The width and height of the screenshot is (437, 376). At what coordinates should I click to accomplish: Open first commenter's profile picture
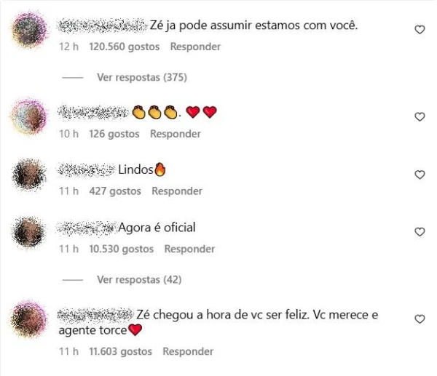click(29, 29)
